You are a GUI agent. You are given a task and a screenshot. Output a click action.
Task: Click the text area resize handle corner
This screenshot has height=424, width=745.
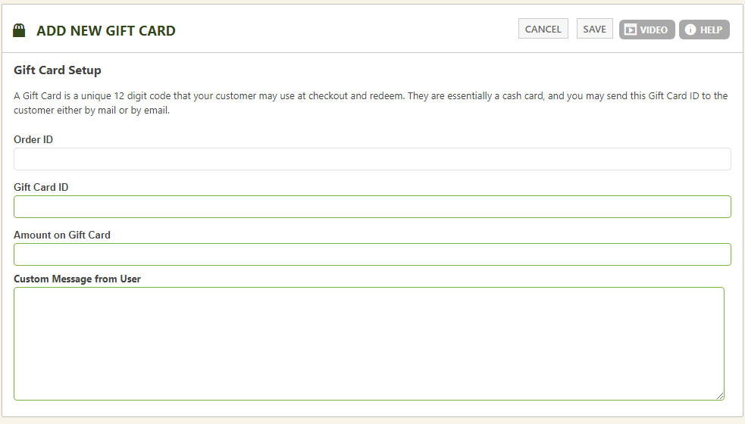[719, 395]
